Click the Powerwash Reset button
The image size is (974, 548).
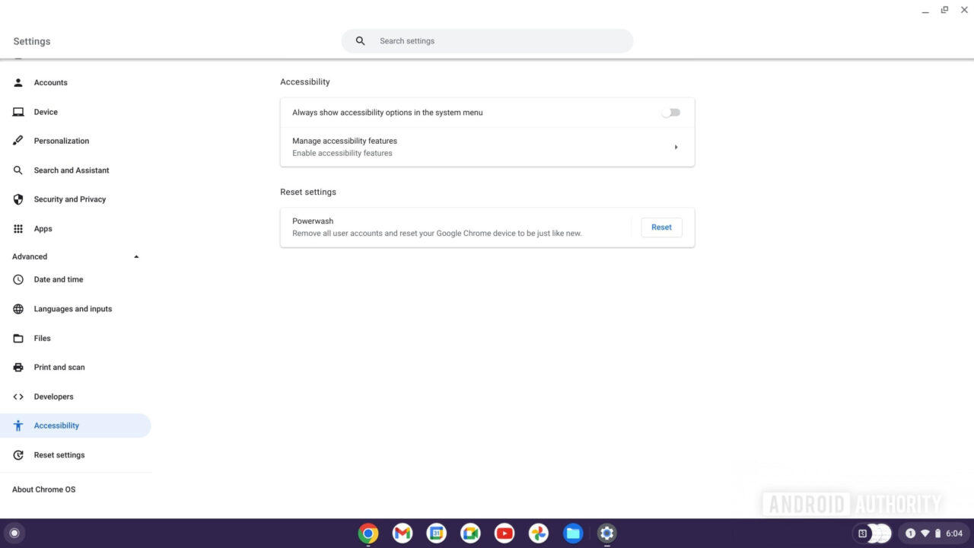(661, 228)
